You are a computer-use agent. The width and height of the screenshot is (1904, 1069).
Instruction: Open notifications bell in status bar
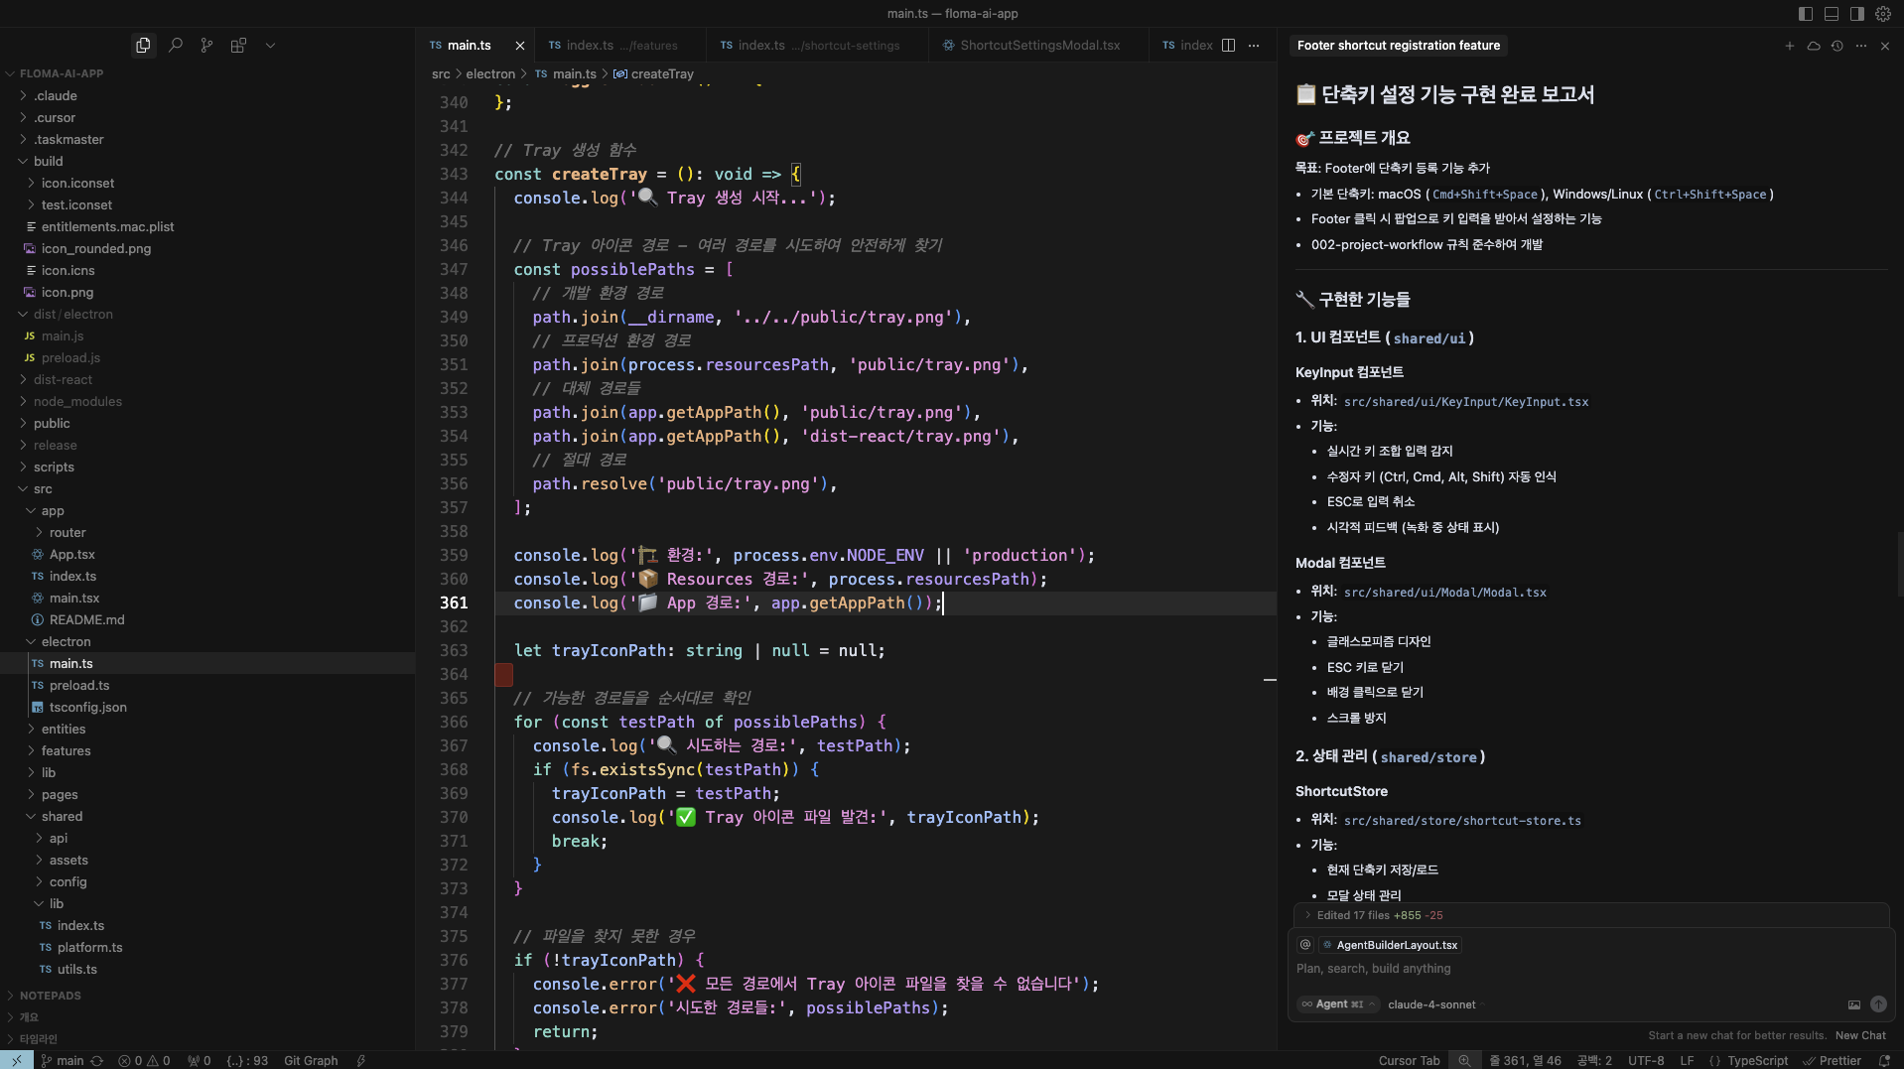click(x=1884, y=1061)
